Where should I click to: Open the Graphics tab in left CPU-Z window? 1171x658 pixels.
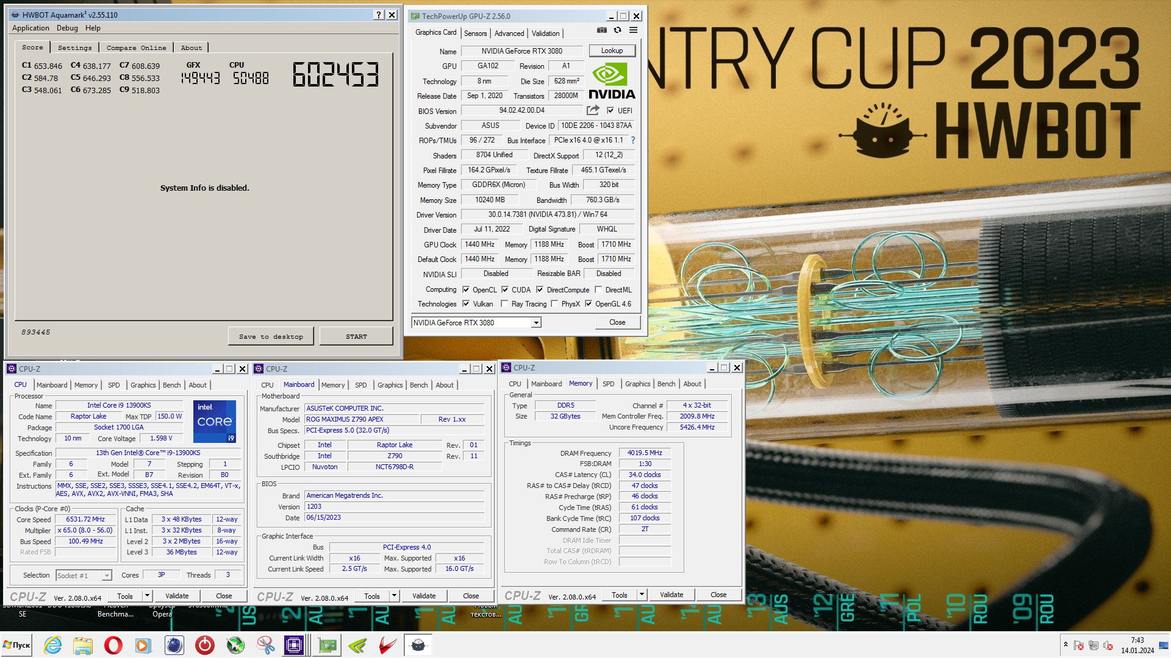click(x=143, y=385)
